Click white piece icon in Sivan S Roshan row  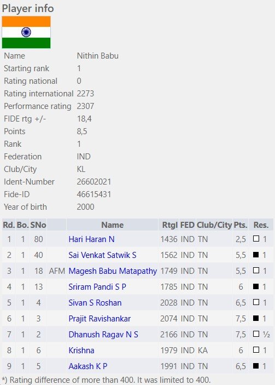coord(256,302)
